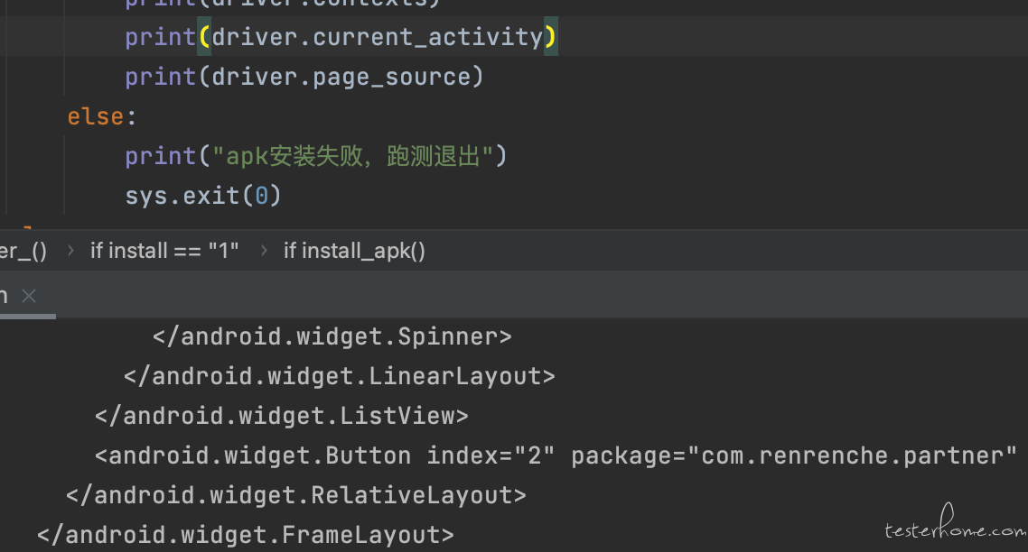This screenshot has width=1028, height=552.
Task: Select the partially visible run tab label
Action: [x=4, y=296]
